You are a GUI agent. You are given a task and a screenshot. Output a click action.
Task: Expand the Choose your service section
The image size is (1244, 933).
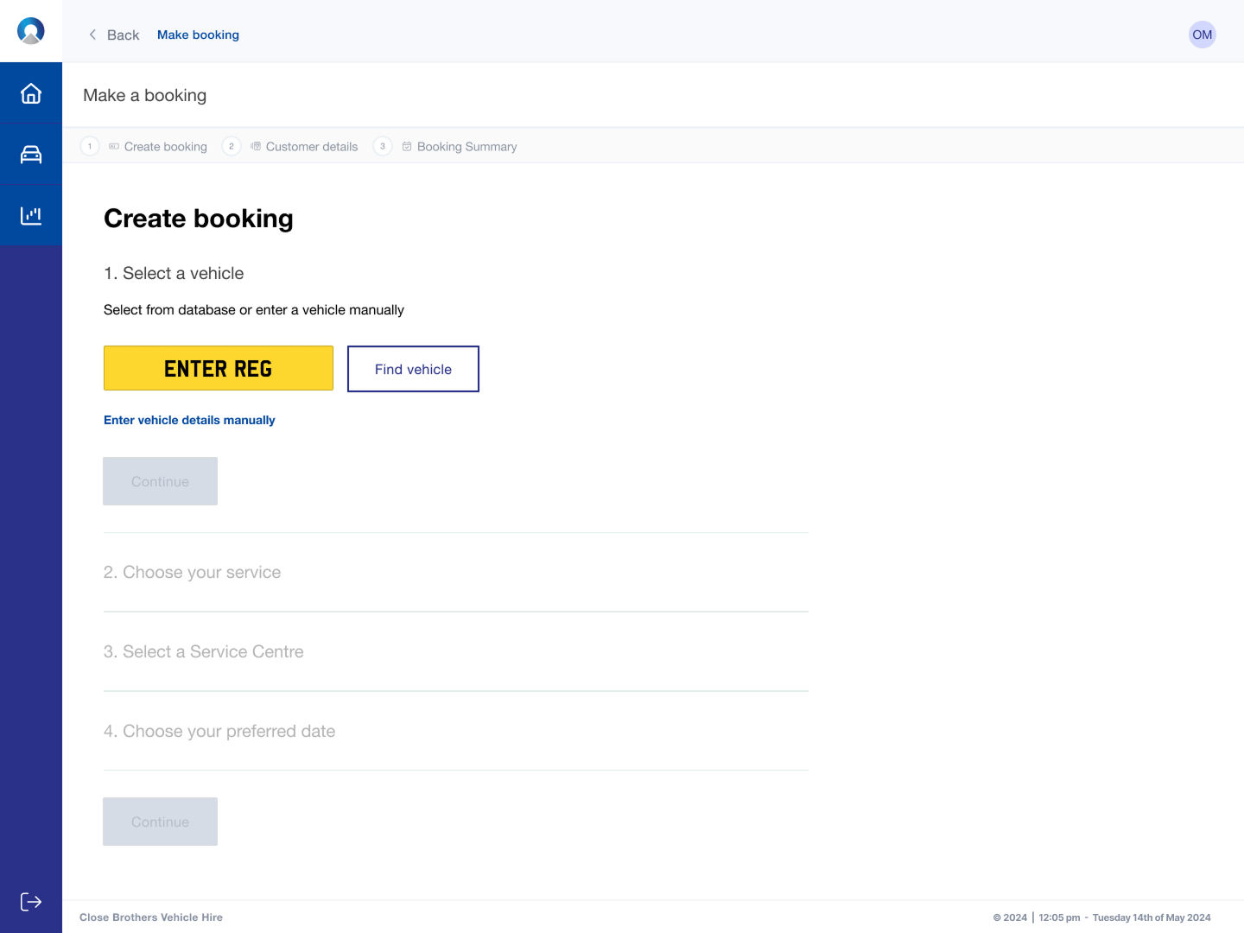(192, 572)
